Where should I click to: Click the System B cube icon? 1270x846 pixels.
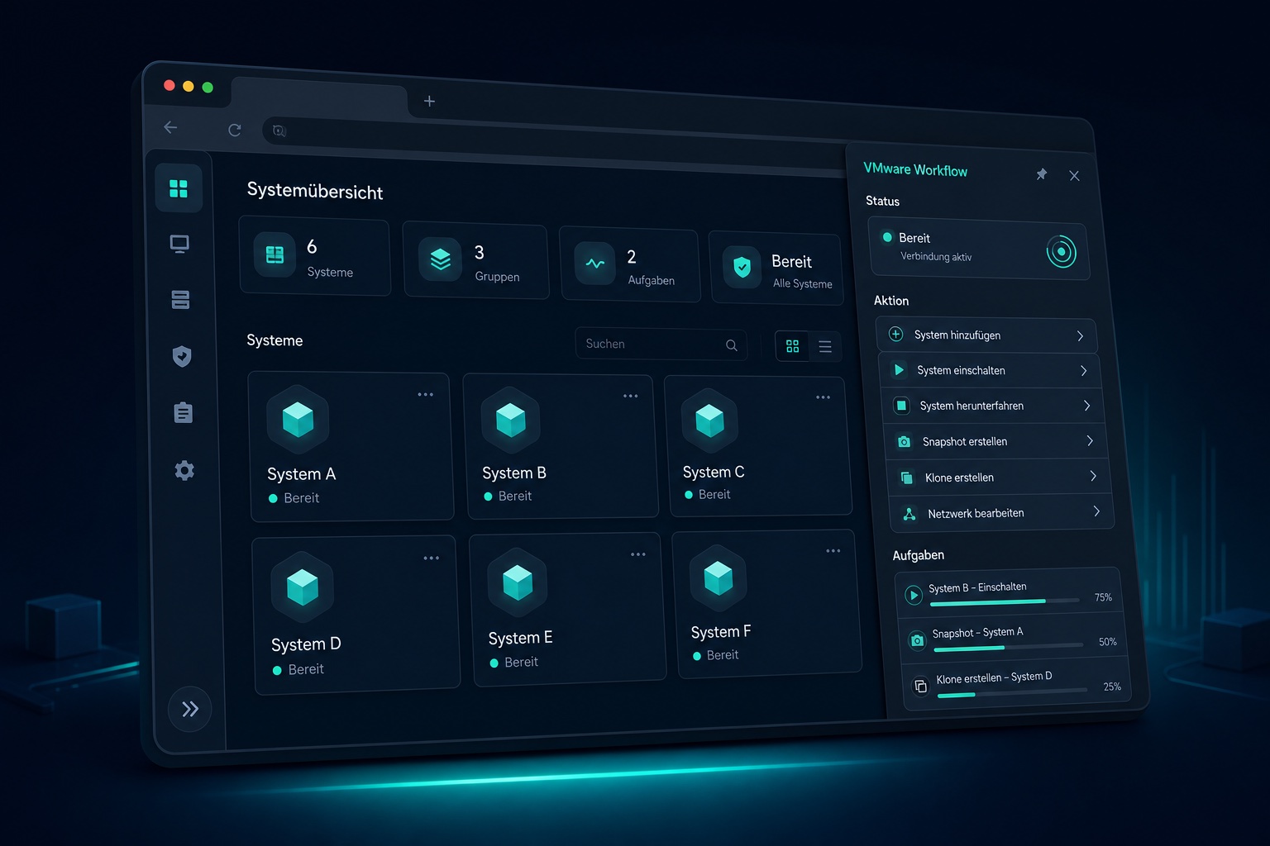click(x=510, y=420)
